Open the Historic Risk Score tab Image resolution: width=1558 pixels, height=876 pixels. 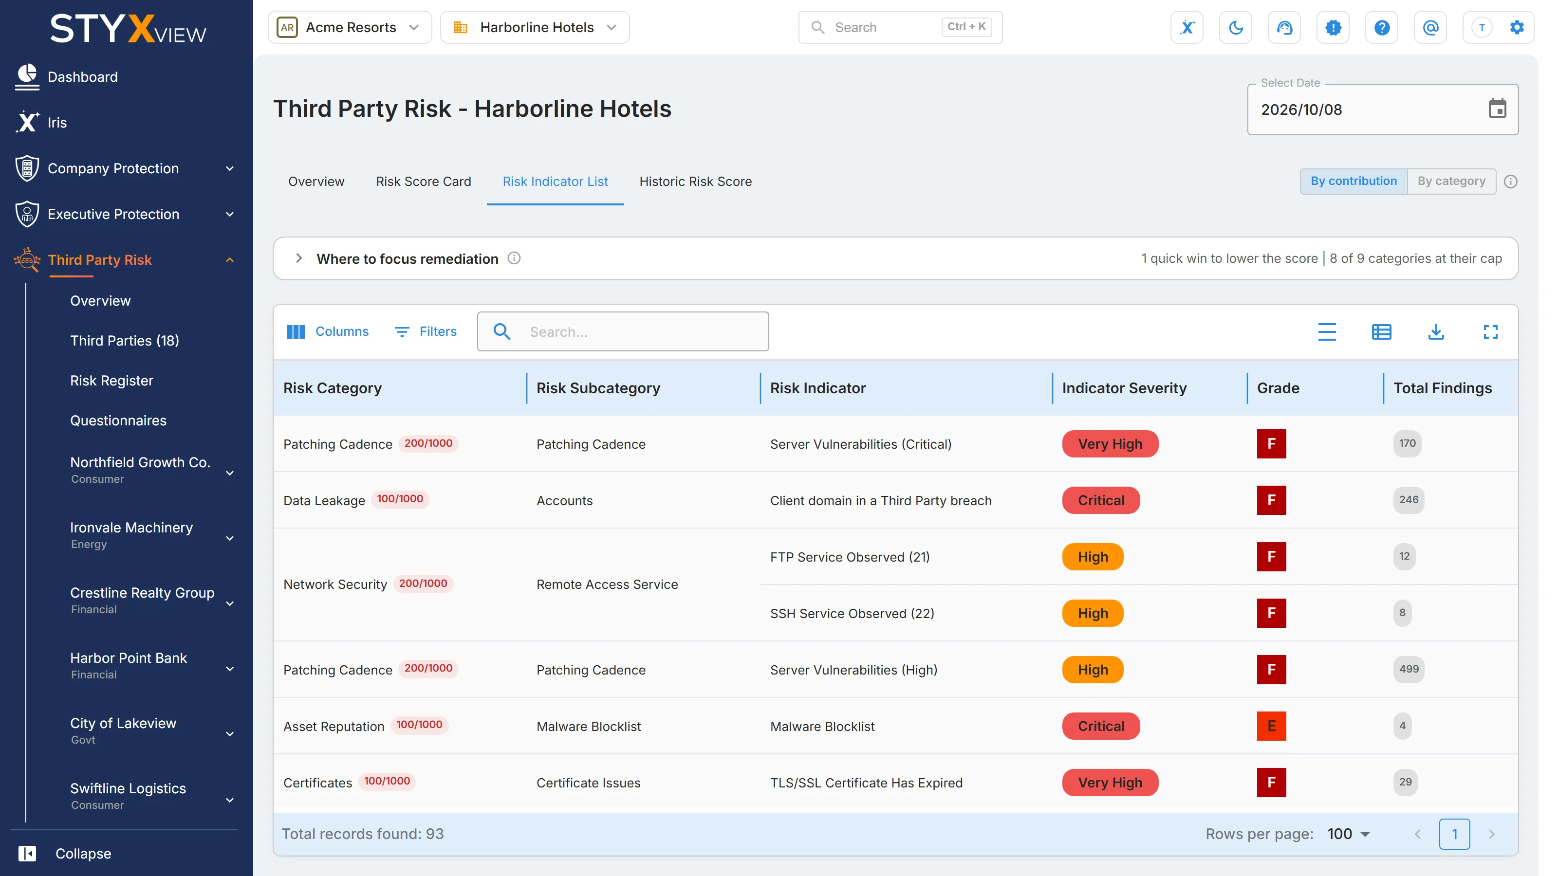[x=696, y=182]
